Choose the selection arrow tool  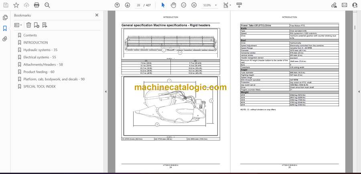tap(163, 5)
